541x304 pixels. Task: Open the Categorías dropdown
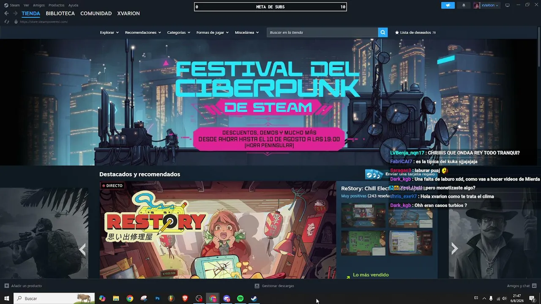(179, 33)
